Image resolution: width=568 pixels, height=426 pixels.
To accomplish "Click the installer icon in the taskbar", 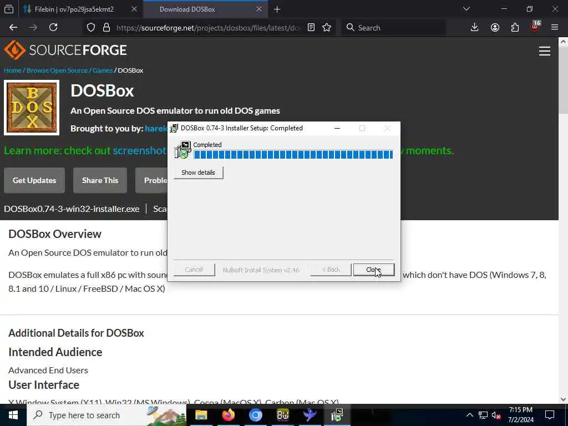I will click(x=337, y=415).
